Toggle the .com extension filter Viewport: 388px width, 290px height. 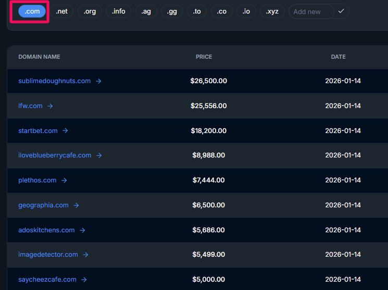coord(32,11)
